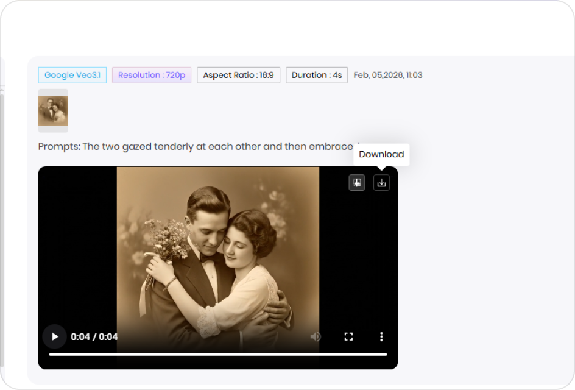575x390 pixels.
Task: Open the vintage couple source image thumbnail
Action: 53,111
